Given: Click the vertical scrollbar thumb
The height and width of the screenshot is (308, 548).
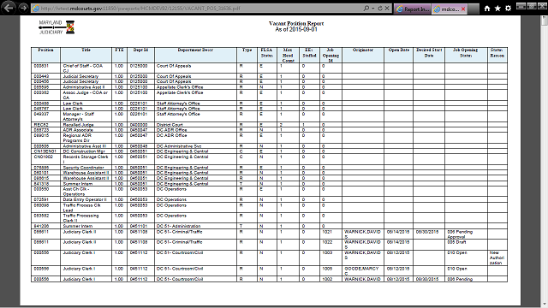Looking at the screenshot, I should 544,21.
